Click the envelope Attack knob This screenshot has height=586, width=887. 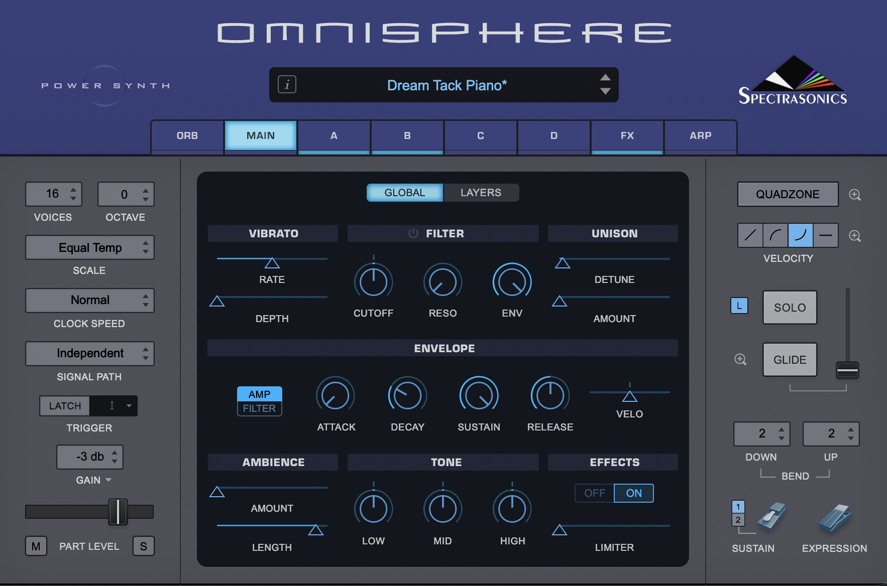[336, 395]
